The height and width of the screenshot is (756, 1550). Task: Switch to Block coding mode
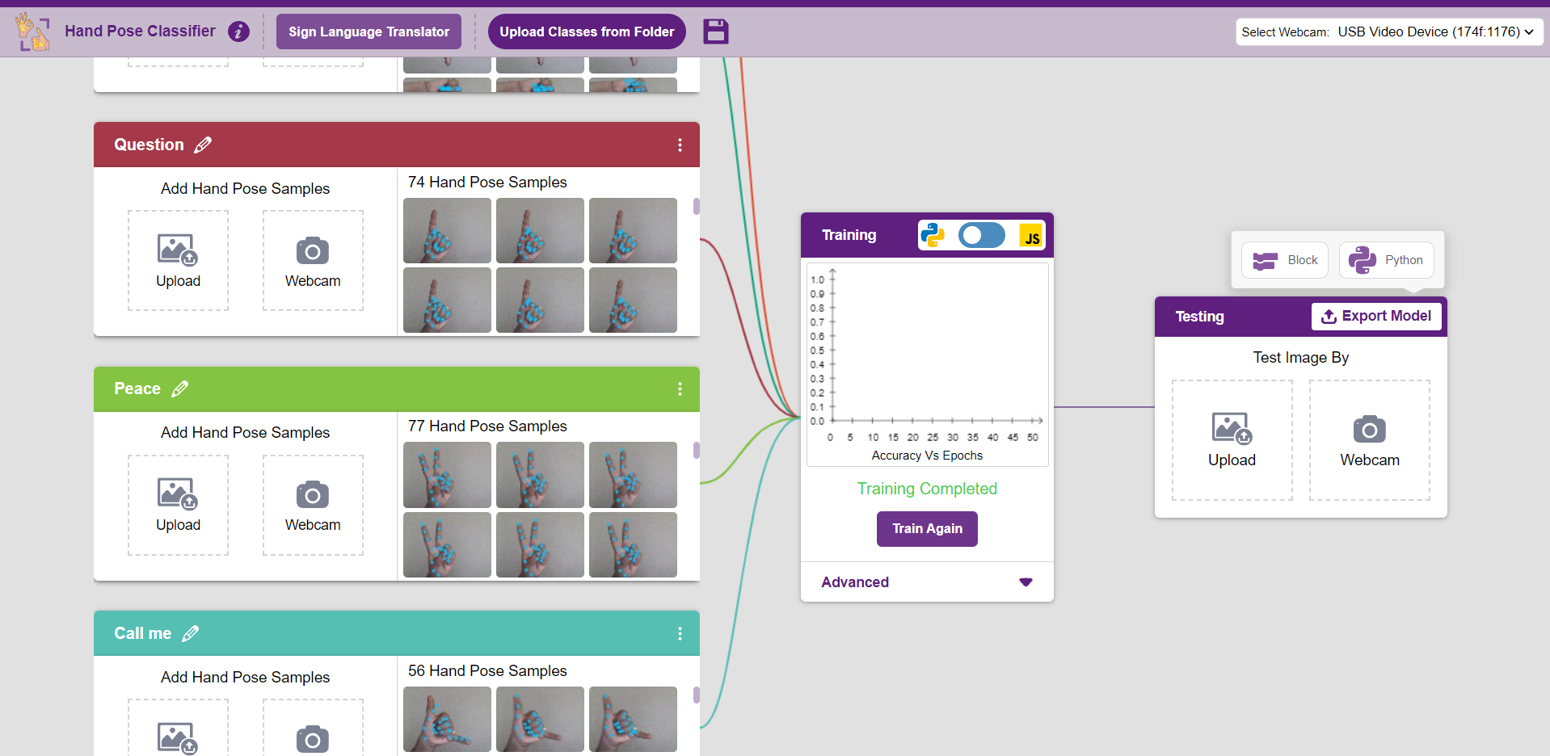1285,260
